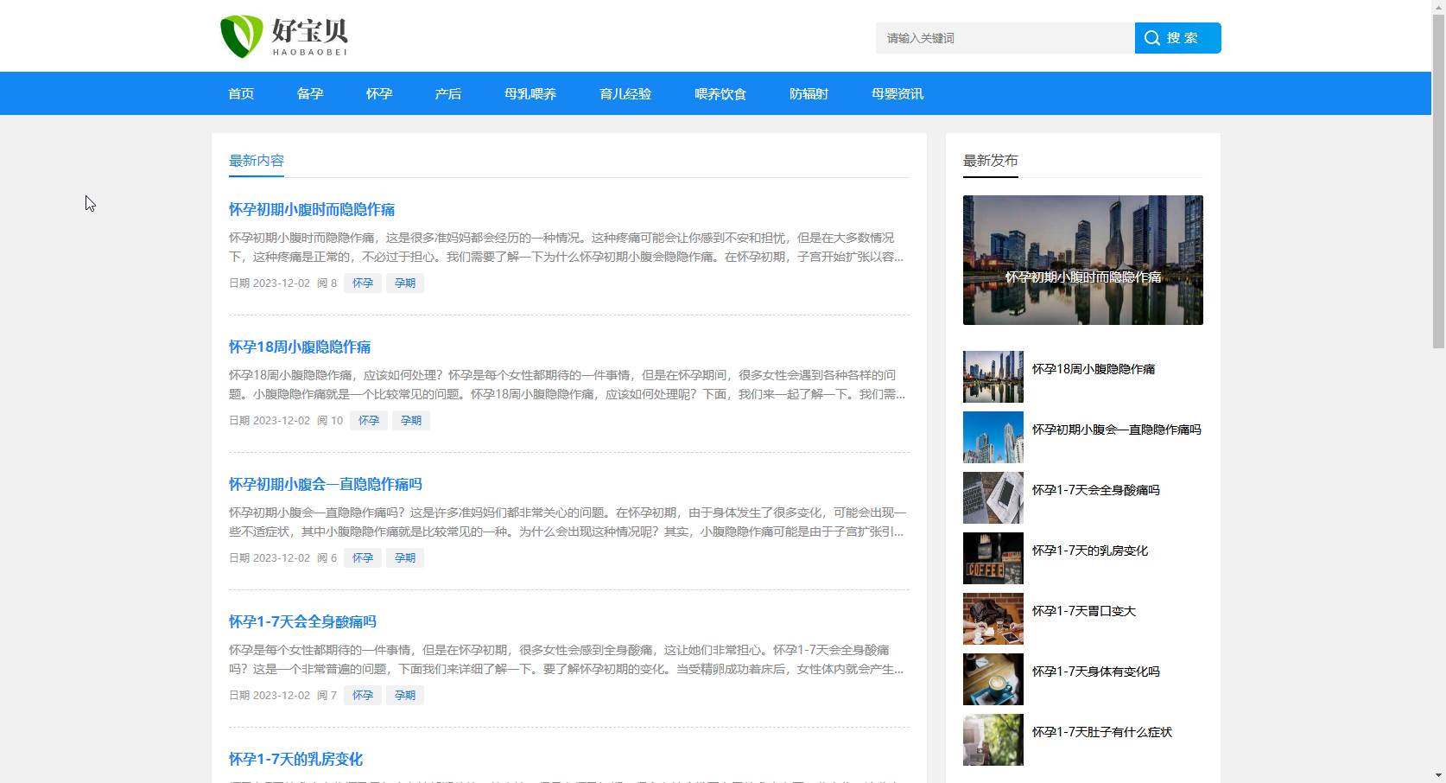Click 孕期 tag under 会一直隐隐作痛吗 article
The width and height of the screenshot is (1446, 783).
click(x=405, y=557)
